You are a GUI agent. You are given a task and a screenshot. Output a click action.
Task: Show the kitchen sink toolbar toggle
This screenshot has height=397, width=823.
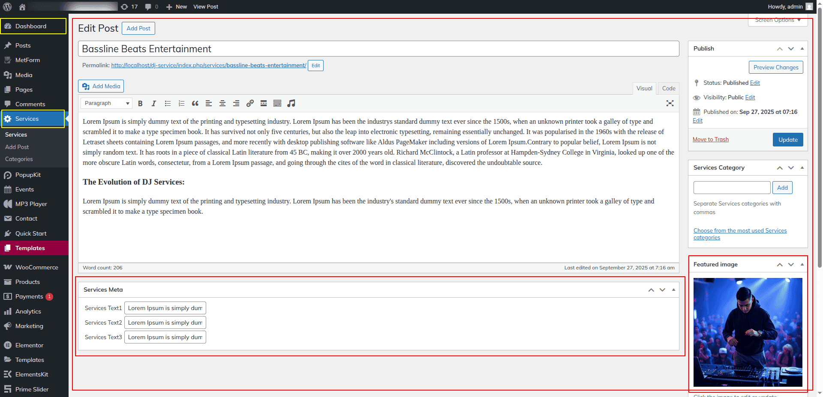pos(277,103)
